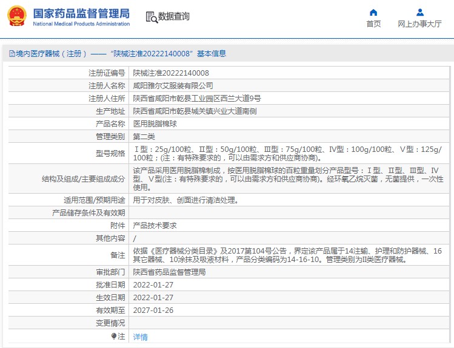Viewport: 454px width, 348px height.
Task: Click the national emblem logo
Action: [17, 16]
